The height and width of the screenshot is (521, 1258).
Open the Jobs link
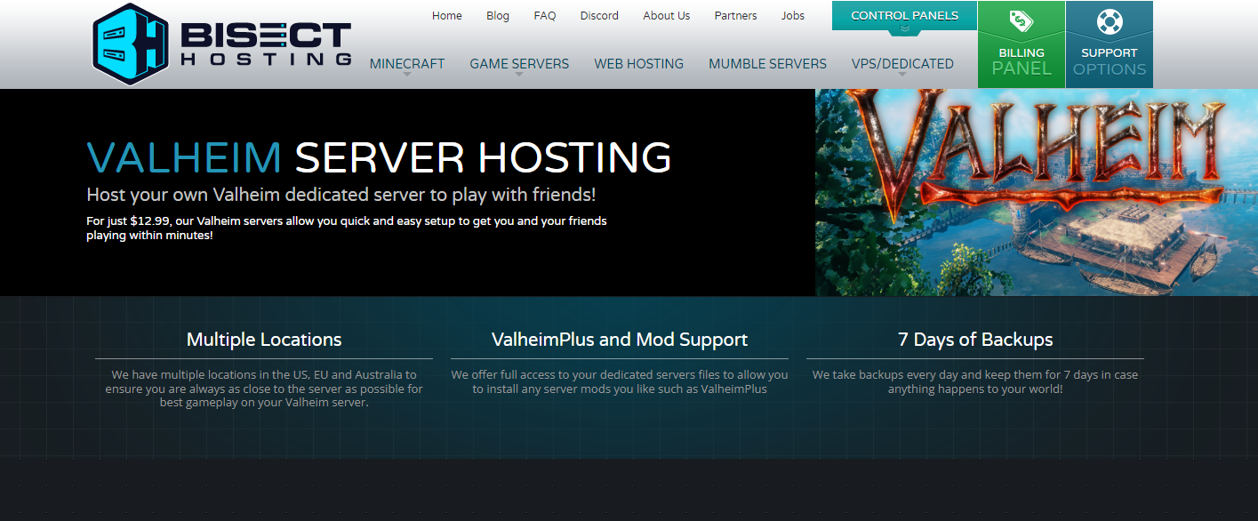point(793,16)
